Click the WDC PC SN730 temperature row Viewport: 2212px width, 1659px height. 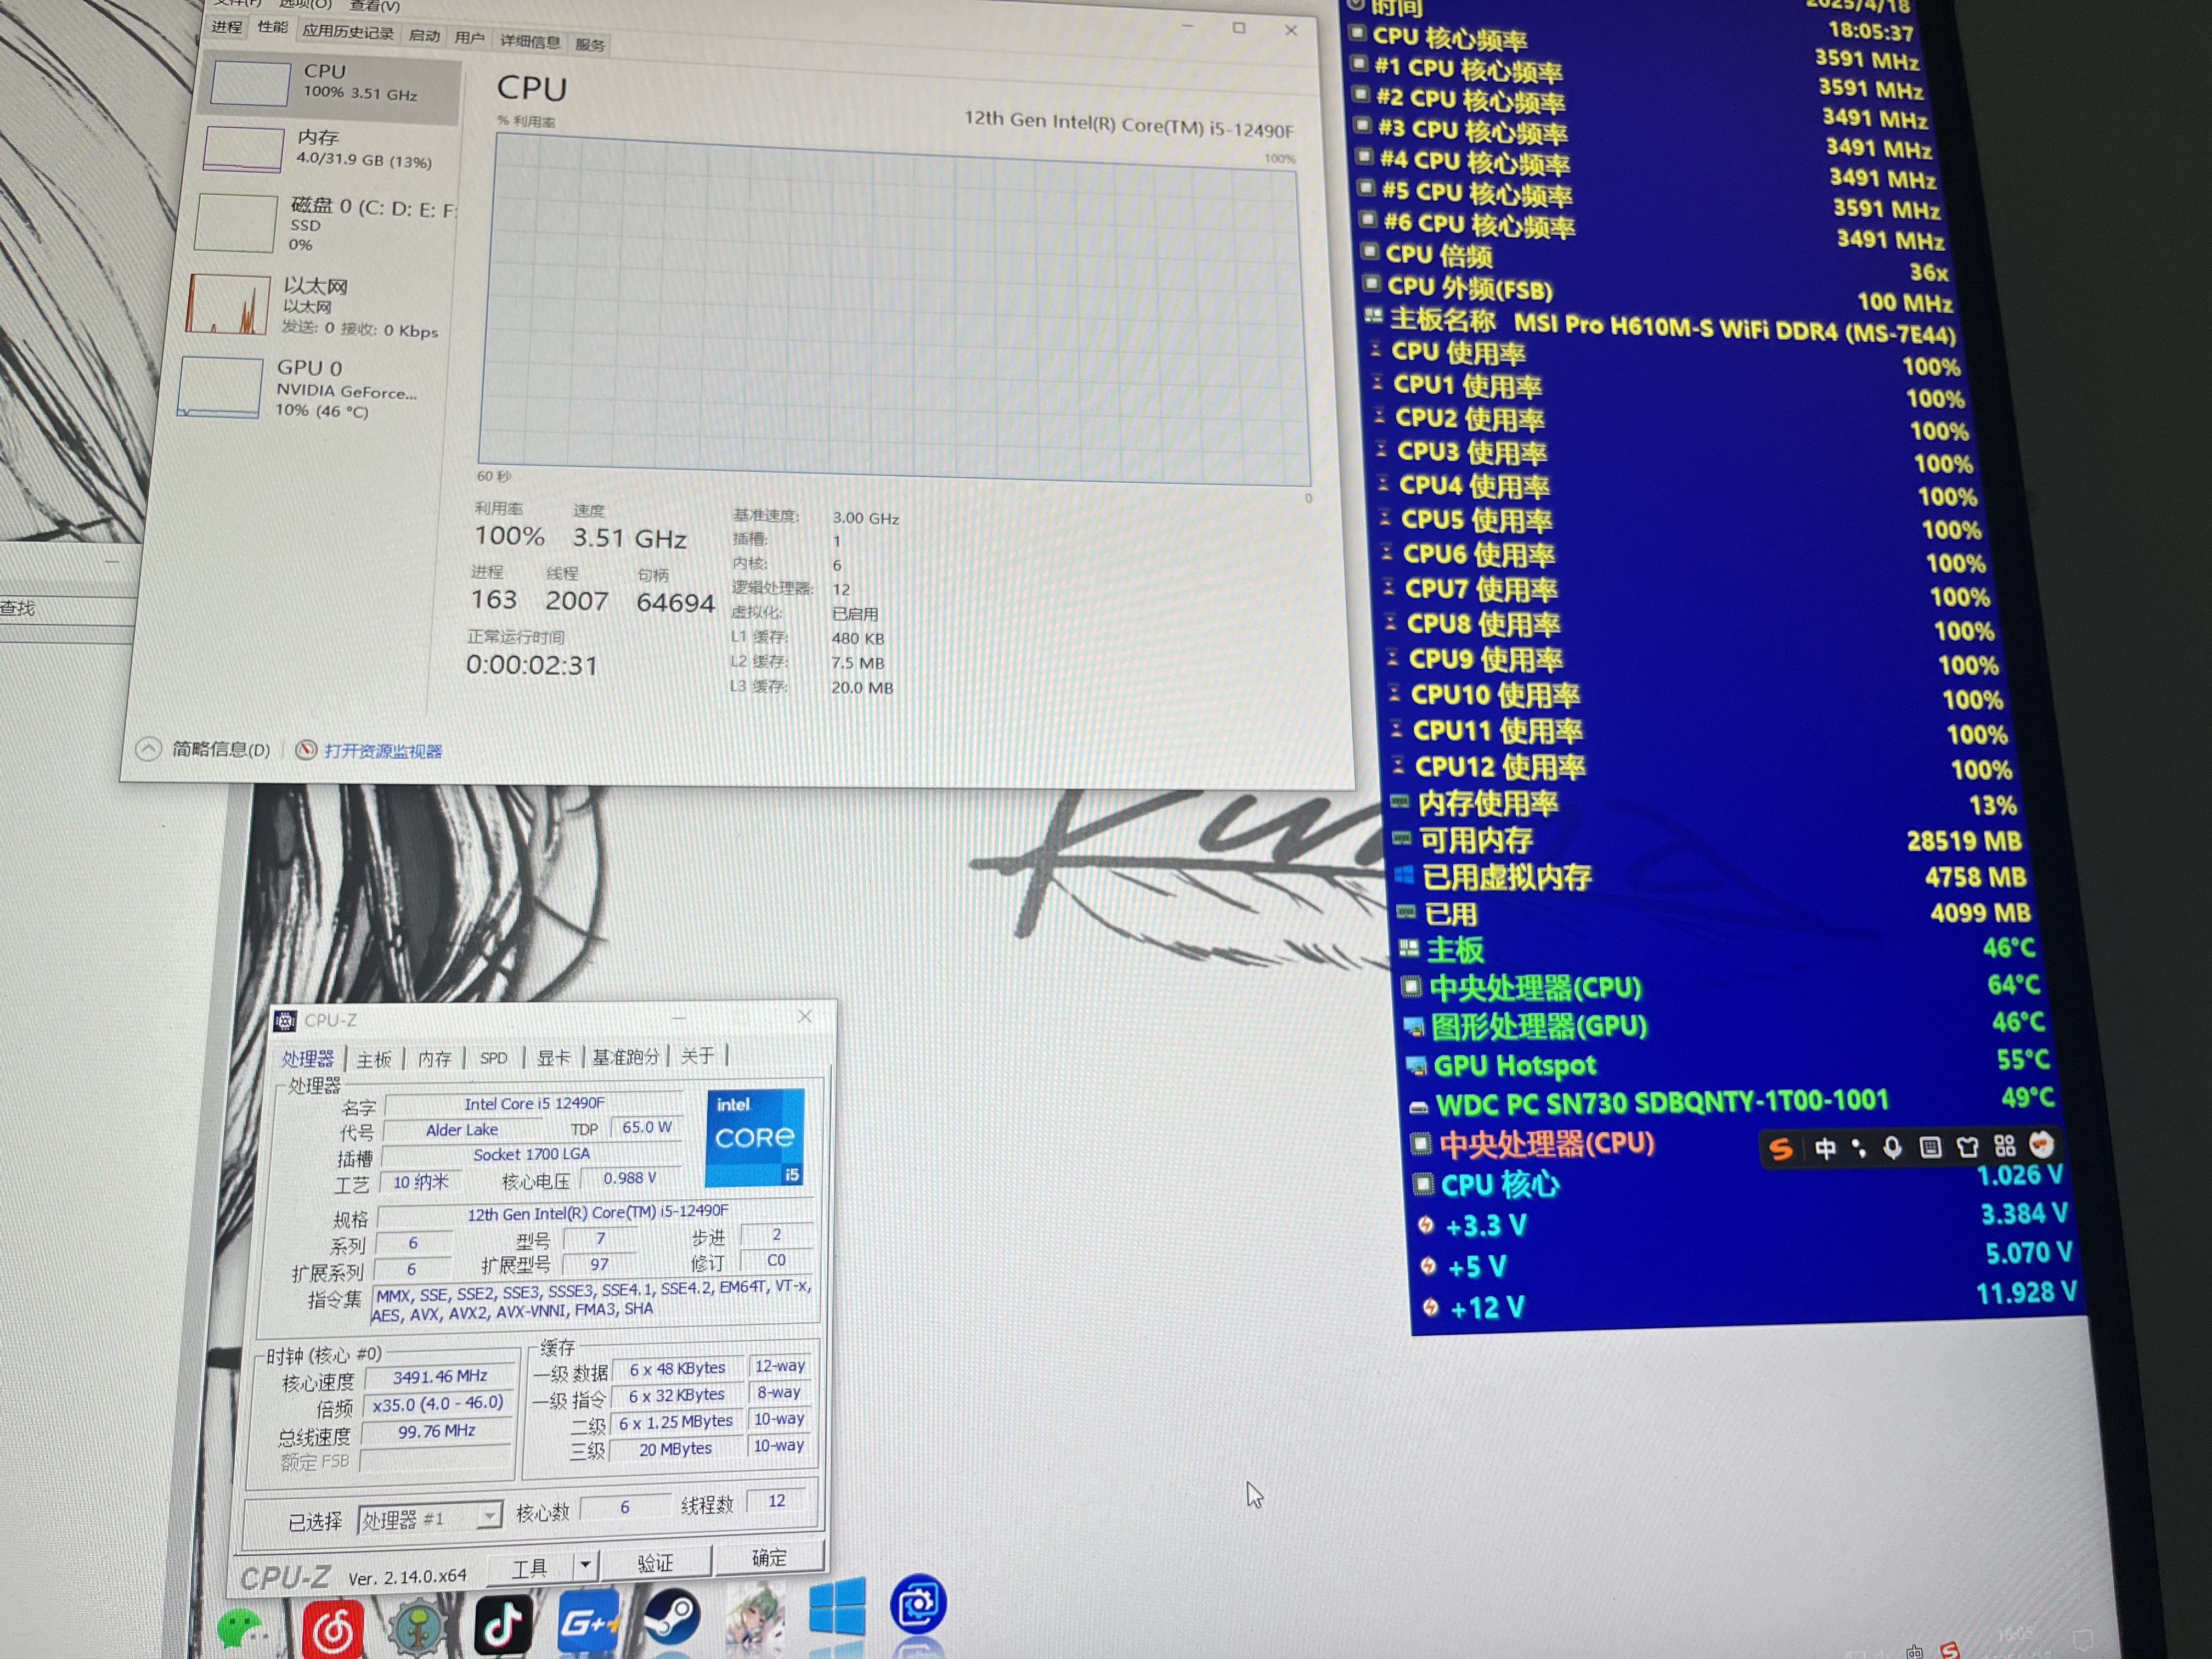[1731, 1101]
